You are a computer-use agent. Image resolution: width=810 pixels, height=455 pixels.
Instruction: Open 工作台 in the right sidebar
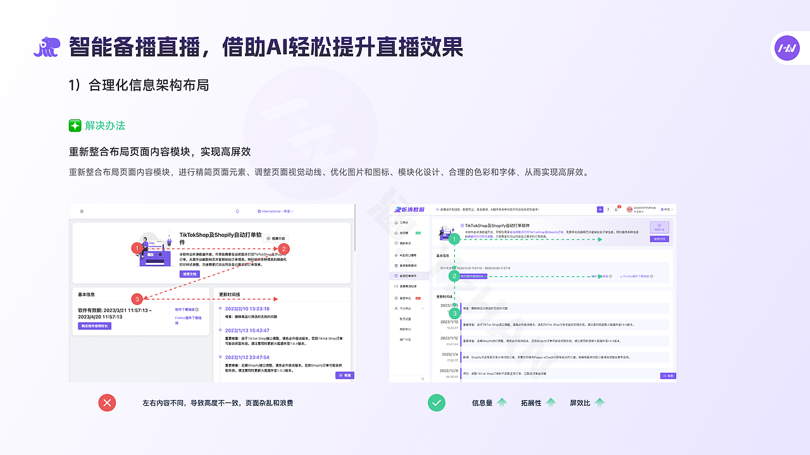[x=404, y=222]
